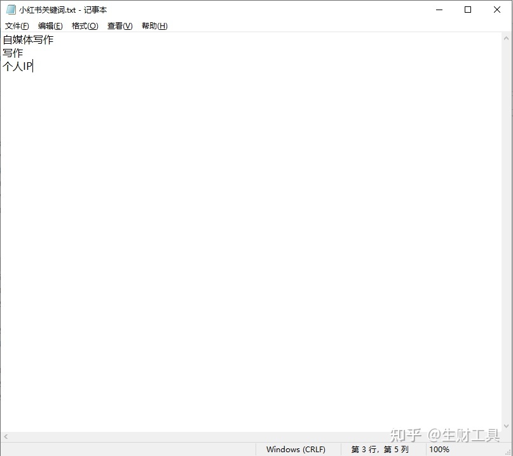
Task: Click the vertical scrollbar up arrow
Action: (x=507, y=38)
